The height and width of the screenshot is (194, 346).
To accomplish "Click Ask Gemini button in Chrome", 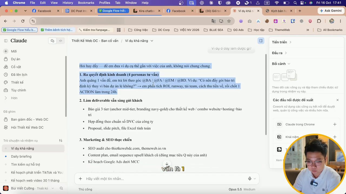I will (331, 11).
